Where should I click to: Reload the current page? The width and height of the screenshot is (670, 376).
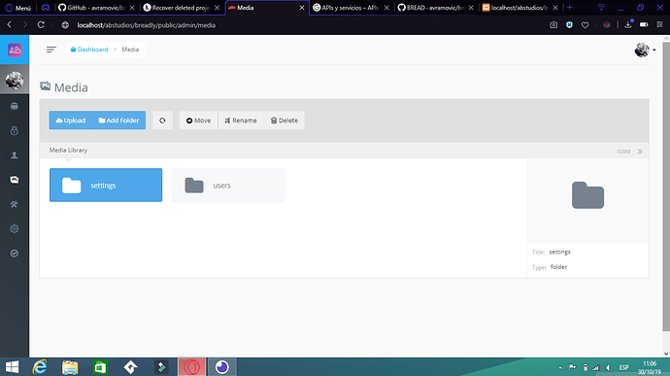pos(41,25)
